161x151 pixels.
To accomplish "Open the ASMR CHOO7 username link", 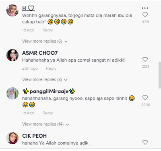I will pyautogui.click(x=40, y=53).
